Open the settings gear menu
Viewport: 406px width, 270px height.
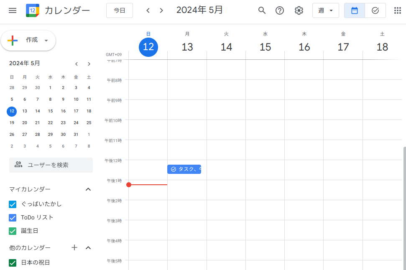[x=299, y=10]
